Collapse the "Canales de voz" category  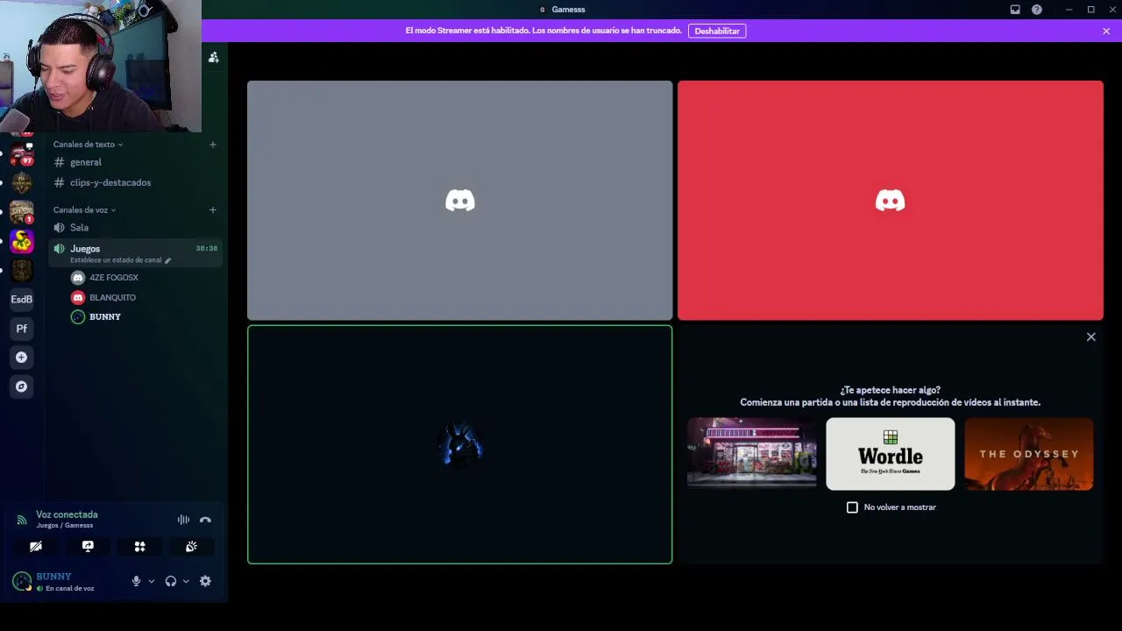[x=84, y=210]
